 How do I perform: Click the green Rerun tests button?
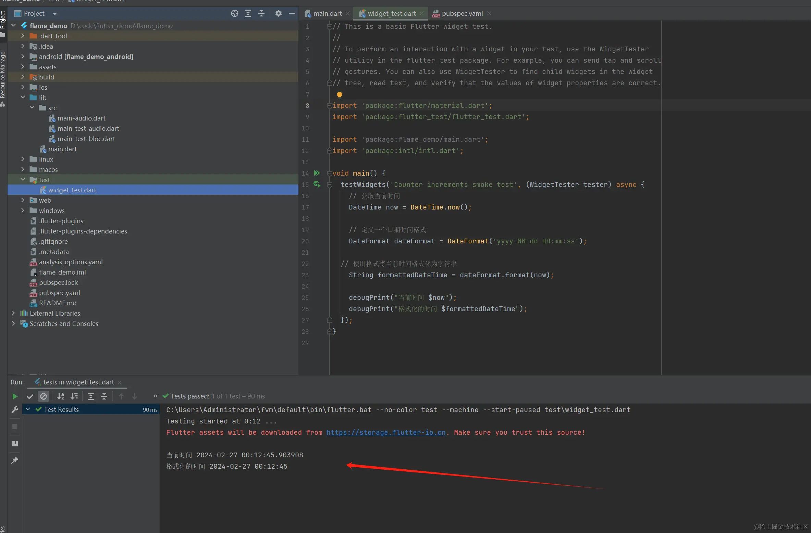pos(15,396)
